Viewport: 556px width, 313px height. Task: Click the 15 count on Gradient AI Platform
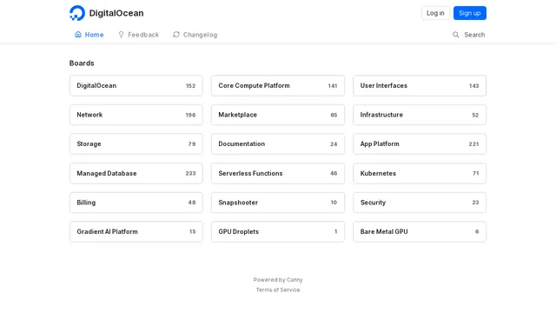point(193,231)
